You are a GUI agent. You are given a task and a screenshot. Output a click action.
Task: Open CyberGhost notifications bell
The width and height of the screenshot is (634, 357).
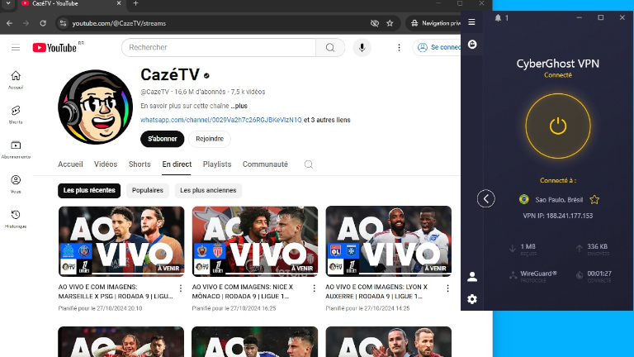coord(498,17)
